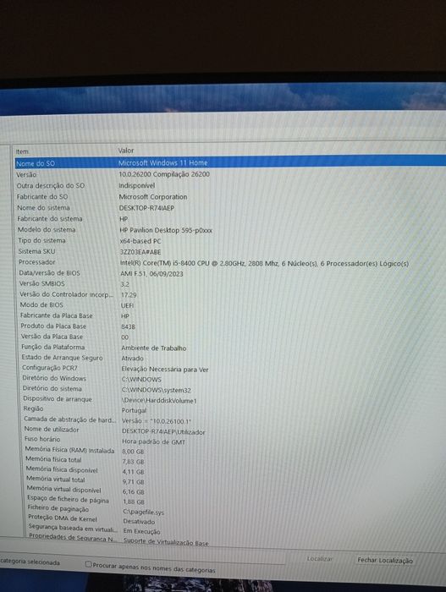The image size is (446, 592).
Task: Select 'Nome de utilizador' row
Action: [52, 430]
